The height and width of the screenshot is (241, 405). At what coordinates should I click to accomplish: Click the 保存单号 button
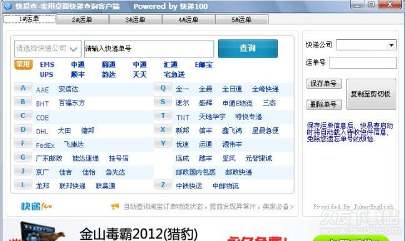point(324,84)
